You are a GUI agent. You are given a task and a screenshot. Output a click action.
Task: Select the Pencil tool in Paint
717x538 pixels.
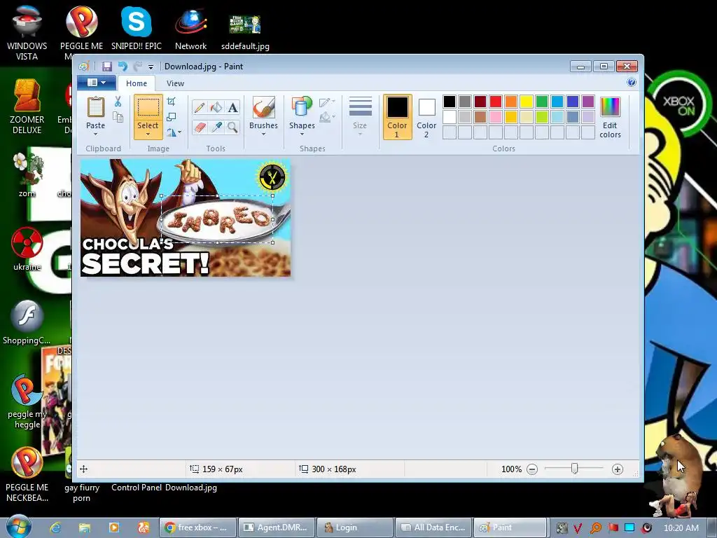(x=200, y=107)
